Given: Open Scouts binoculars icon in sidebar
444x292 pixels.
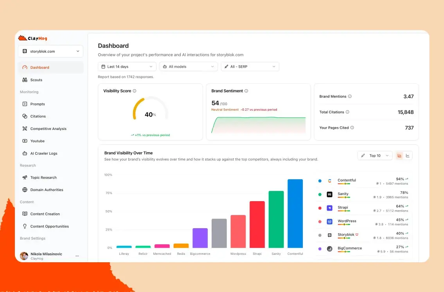Looking at the screenshot, I should (x=25, y=80).
